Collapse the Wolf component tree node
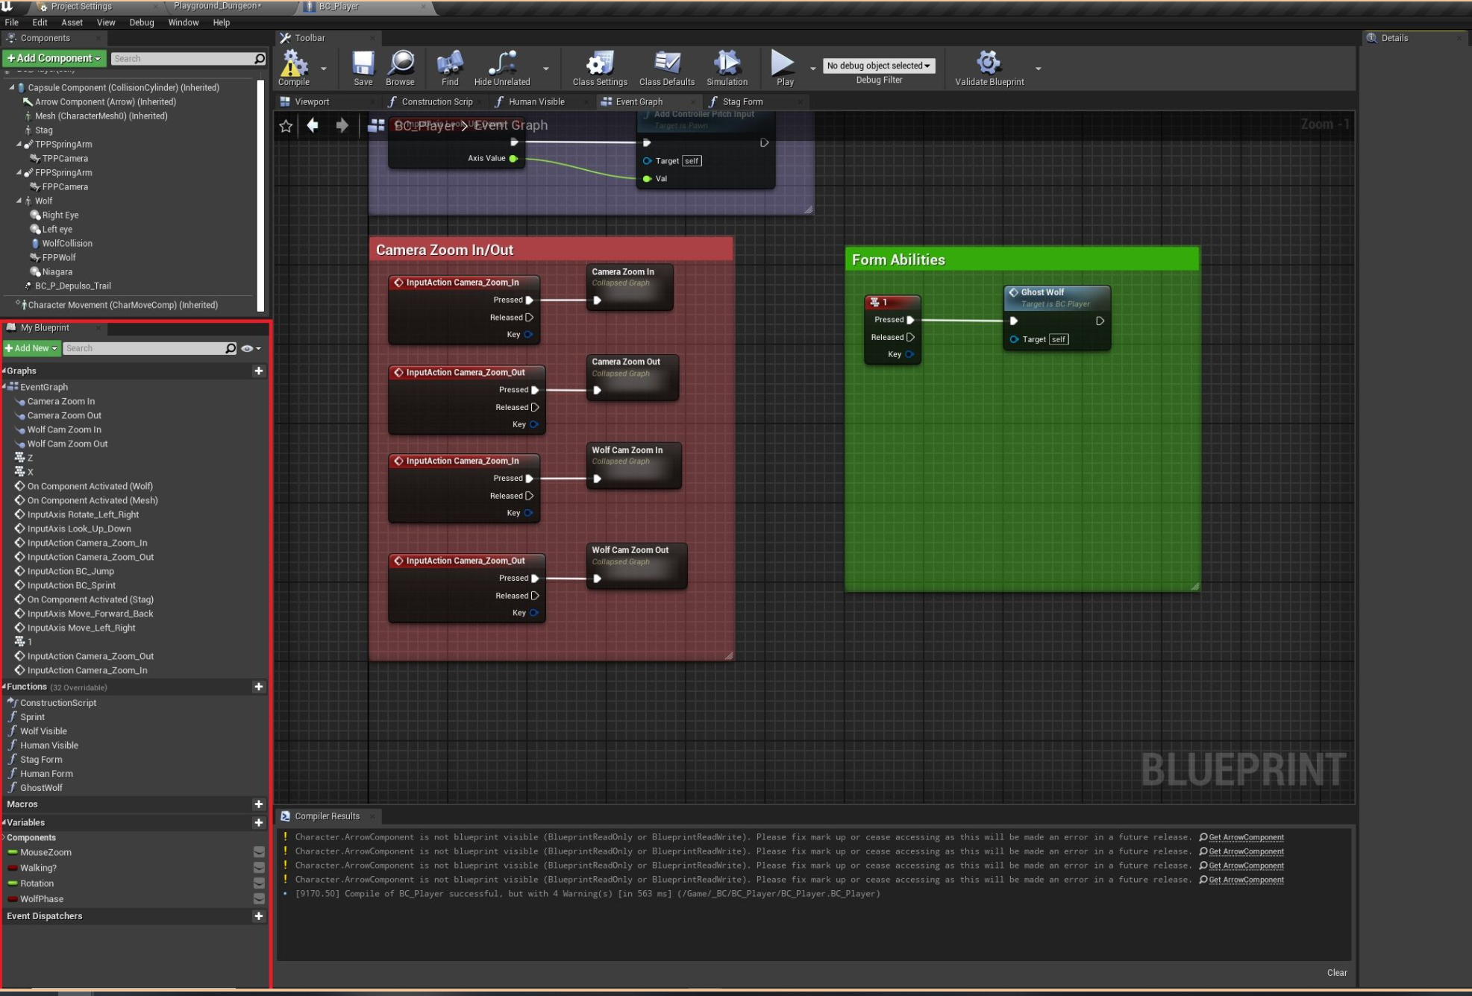1472x996 pixels. [x=19, y=201]
